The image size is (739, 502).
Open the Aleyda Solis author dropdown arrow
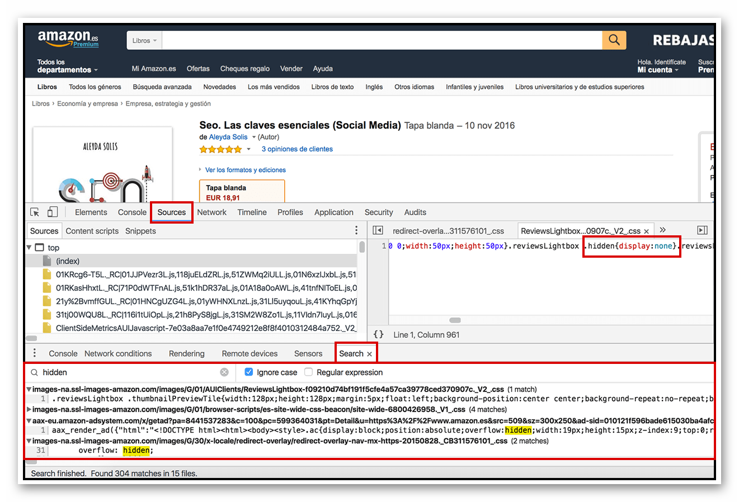tap(253, 137)
